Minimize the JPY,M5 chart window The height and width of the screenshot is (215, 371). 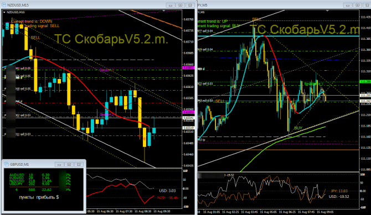(x=348, y=5)
